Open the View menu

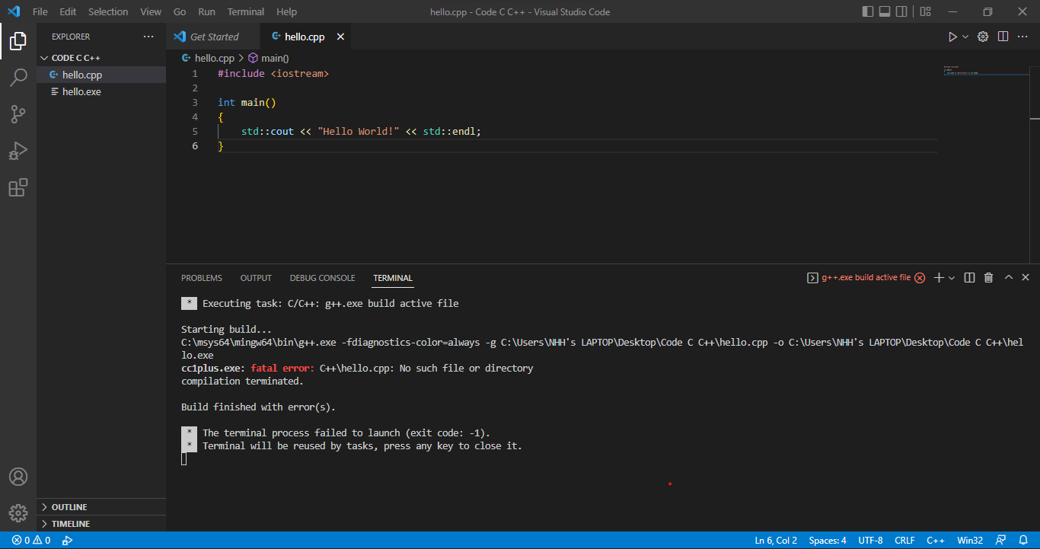click(x=151, y=11)
